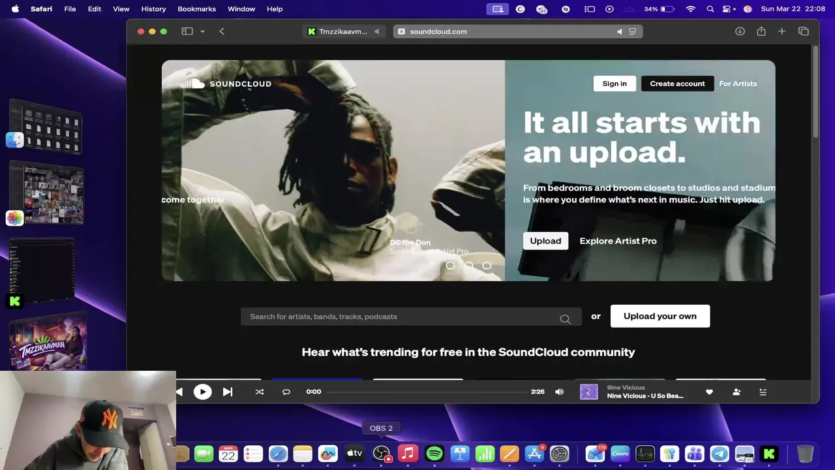Skip to the next track in the player
The image size is (835, 470).
tap(227, 392)
